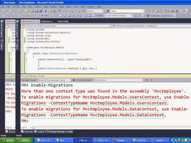Move to previous bookmark icon
The image size is (191, 143).
pos(65,16)
